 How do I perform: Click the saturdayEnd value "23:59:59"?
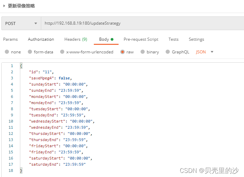pyautogui.click(x=74, y=164)
